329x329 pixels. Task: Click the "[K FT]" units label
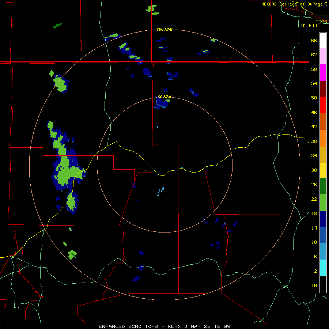tap(309, 25)
